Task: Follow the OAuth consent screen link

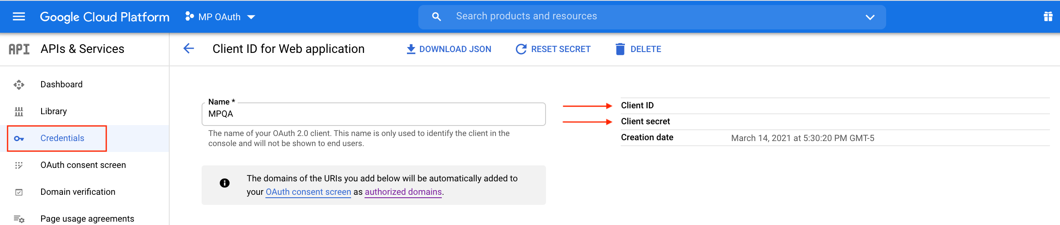Action: pos(308,192)
